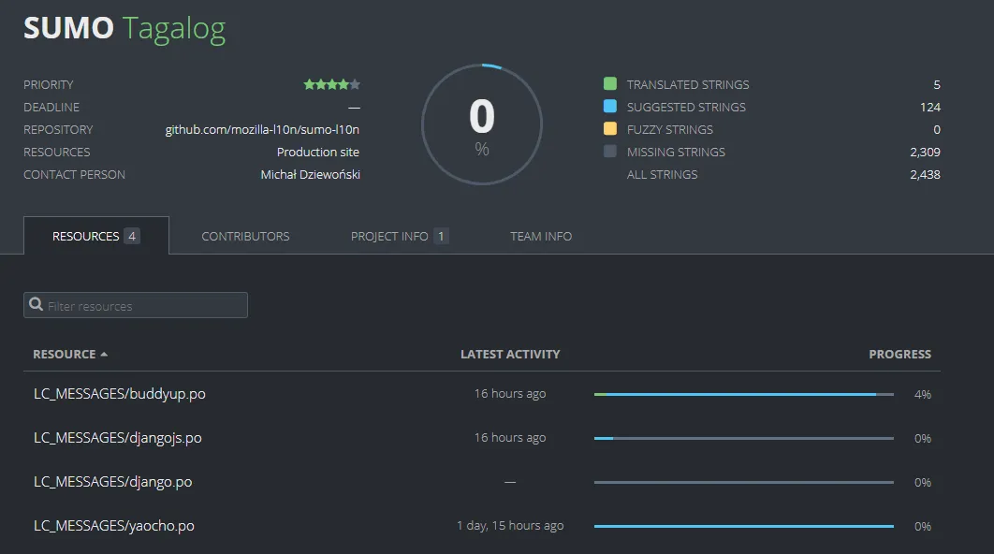Click the REPOSITORY label
This screenshot has width=994, height=554.
58,129
